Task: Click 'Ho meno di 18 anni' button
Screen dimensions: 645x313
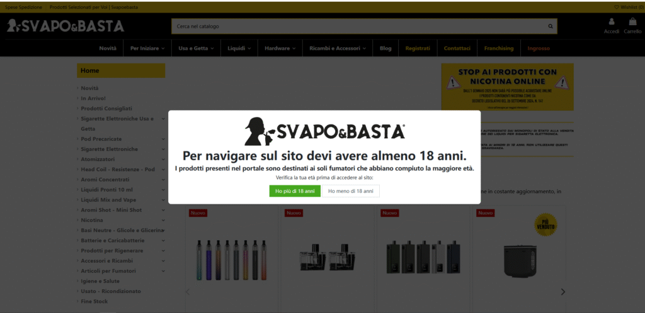Action: coord(350,191)
